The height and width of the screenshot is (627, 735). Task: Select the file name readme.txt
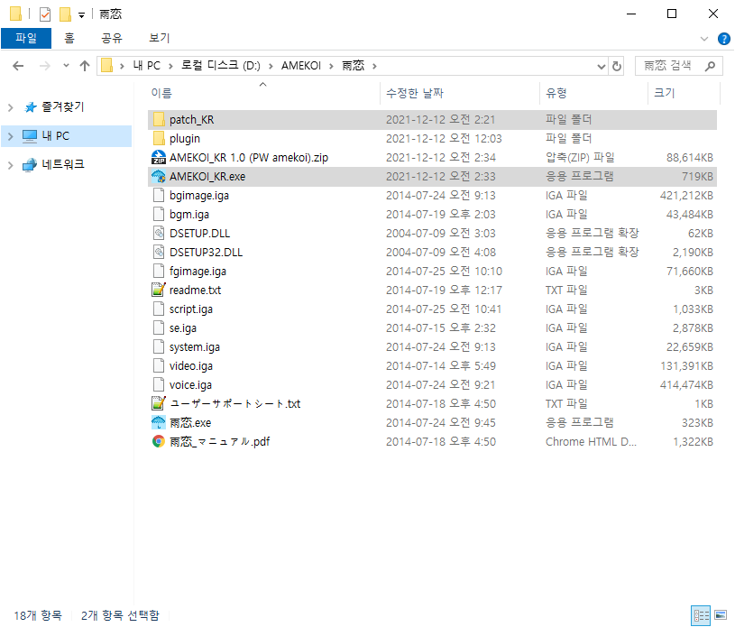[x=195, y=290]
